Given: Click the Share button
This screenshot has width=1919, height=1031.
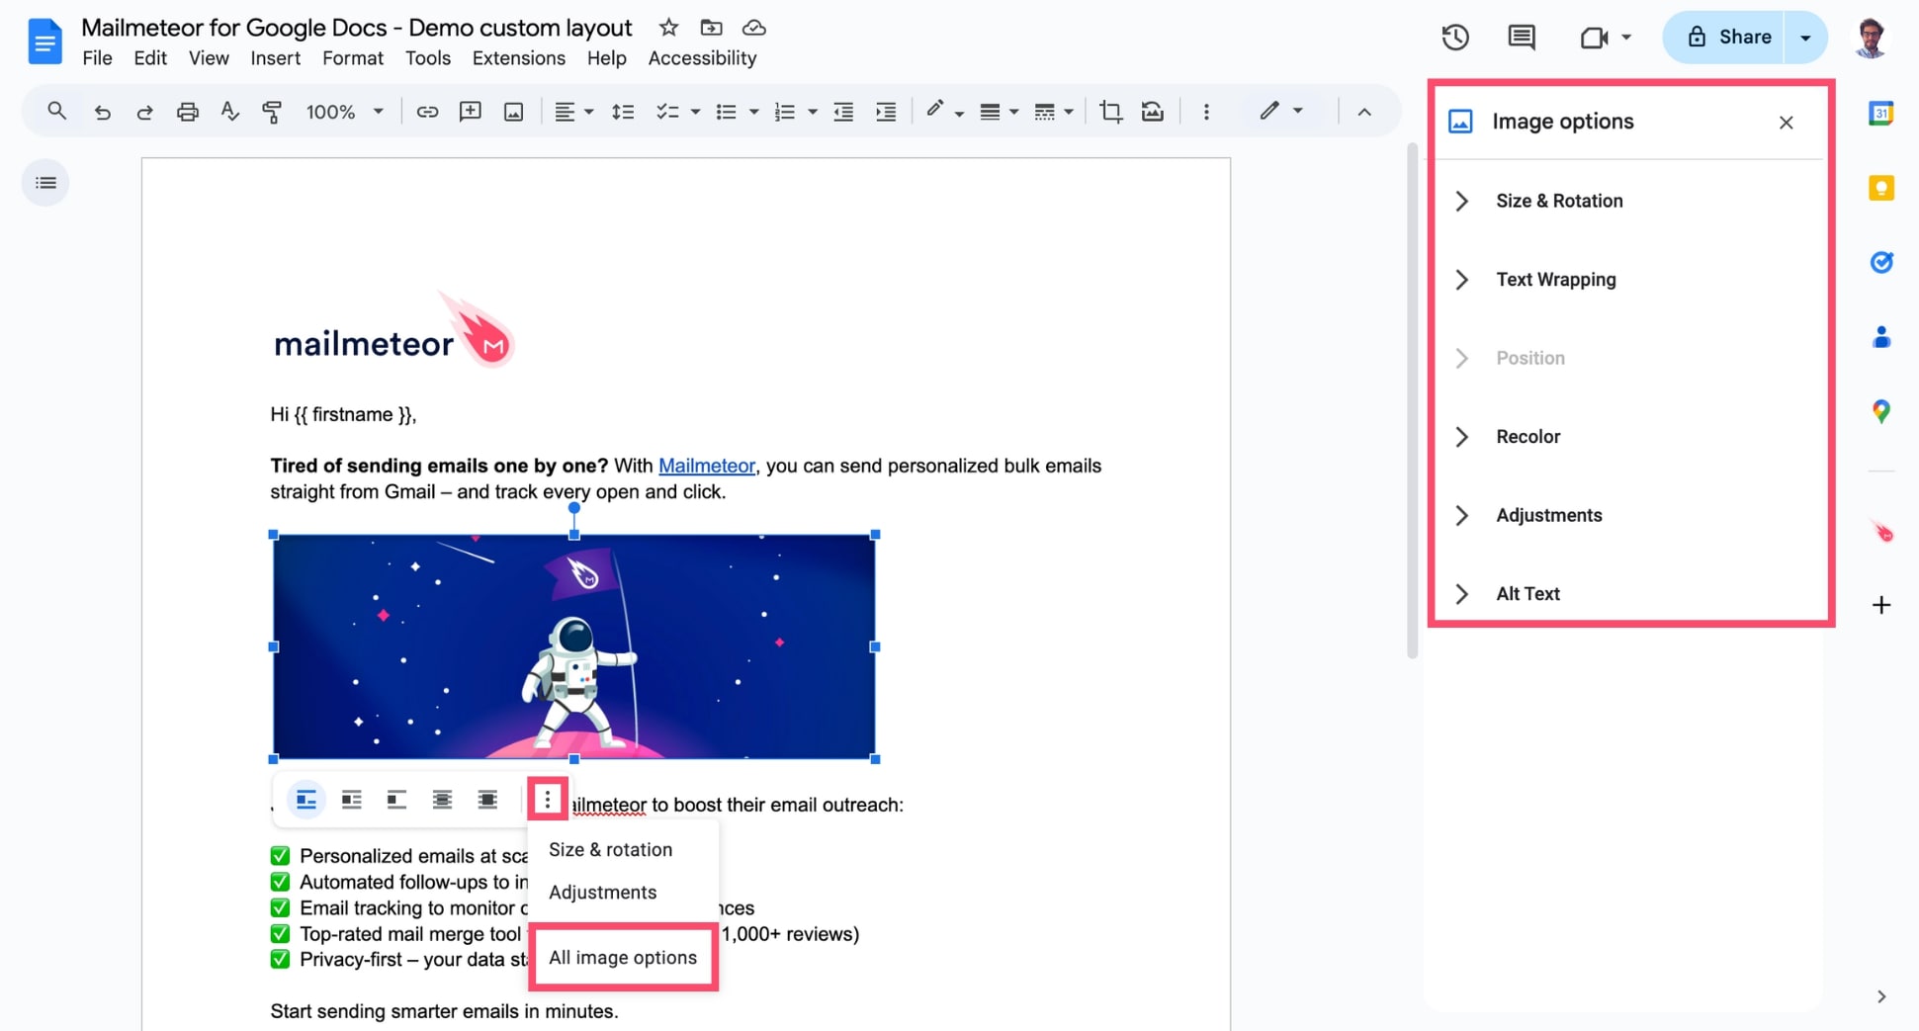Looking at the screenshot, I should point(1724,38).
